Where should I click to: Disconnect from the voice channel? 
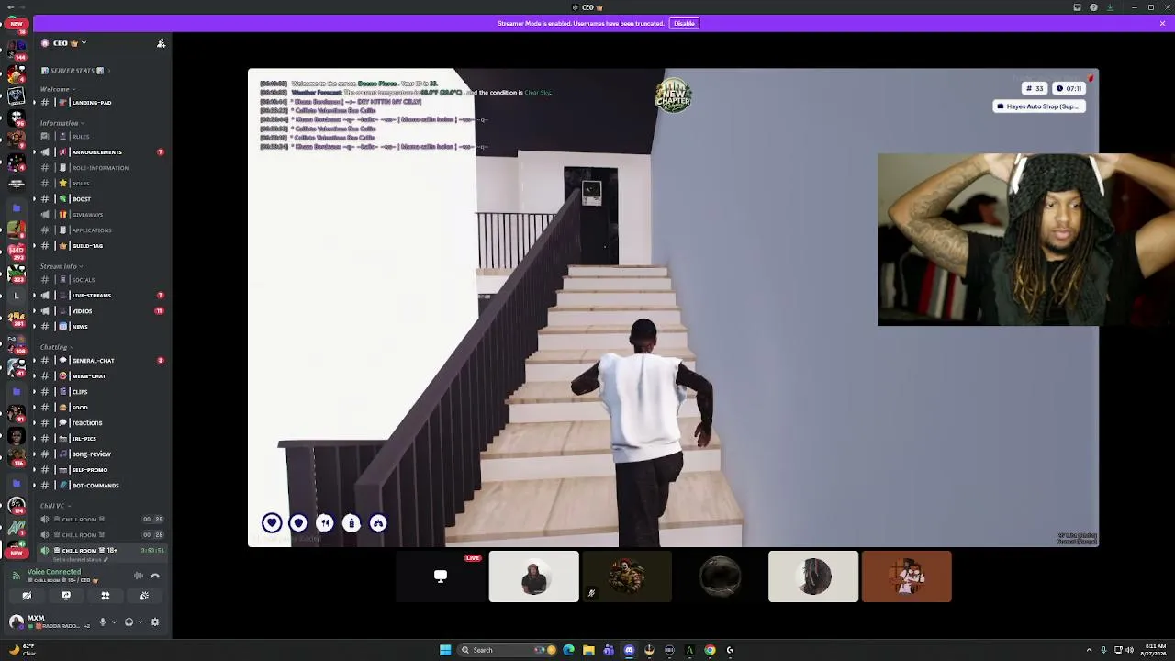tap(155, 576)
